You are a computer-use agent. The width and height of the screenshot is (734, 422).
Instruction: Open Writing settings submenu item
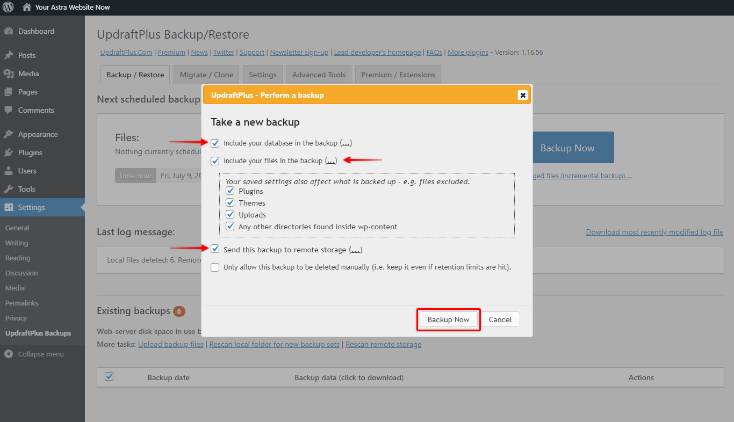coord(17,243)
